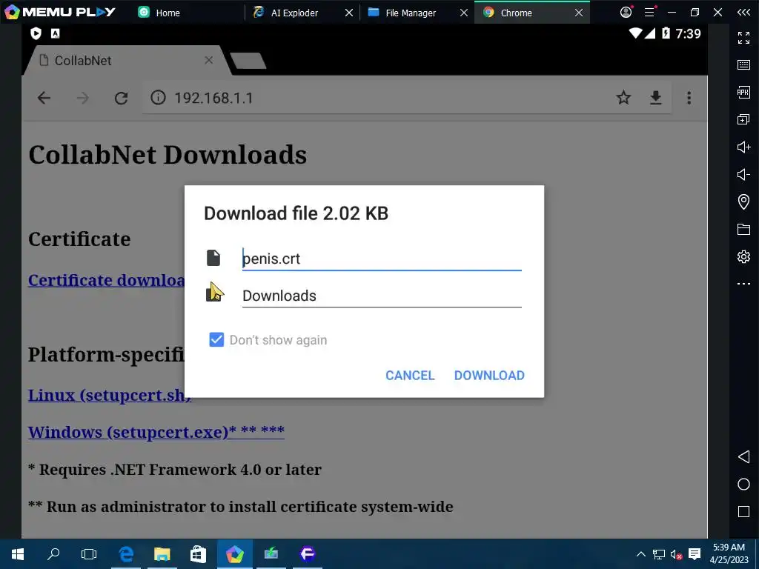The image size is (759, 569).
Task: Open Windows taskbar search
Action: click(x=53, y=554)
